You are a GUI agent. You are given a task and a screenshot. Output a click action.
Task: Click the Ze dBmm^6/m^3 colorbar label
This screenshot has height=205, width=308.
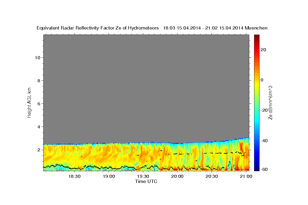270,102
